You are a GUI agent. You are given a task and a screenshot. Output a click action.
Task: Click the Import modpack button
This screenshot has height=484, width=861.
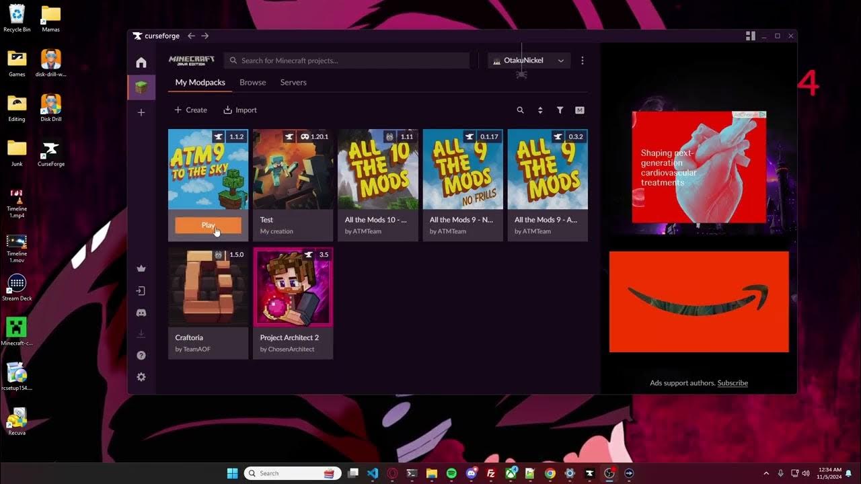coord(240,110)
